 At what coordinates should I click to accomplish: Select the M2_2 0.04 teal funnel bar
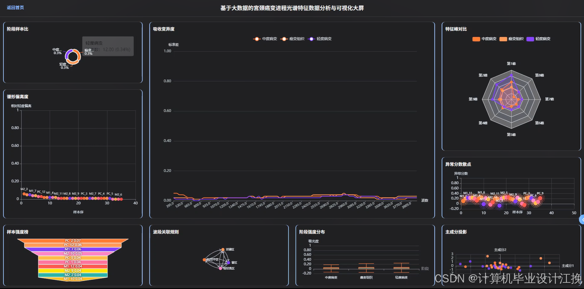73,275
